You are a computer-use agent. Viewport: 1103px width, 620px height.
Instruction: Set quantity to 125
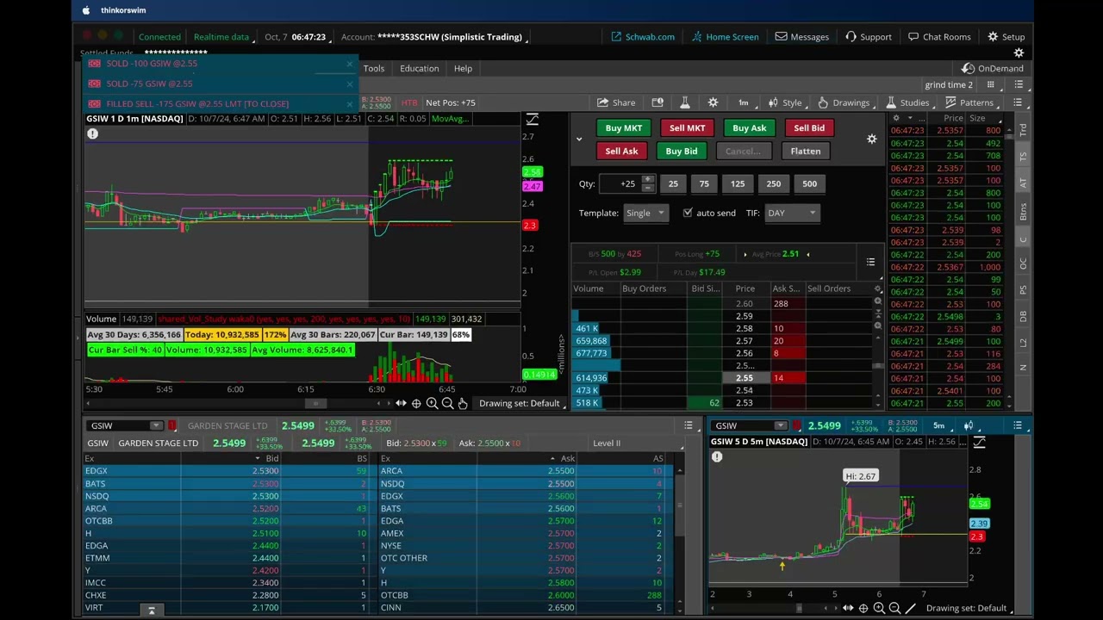coord(738,183)
